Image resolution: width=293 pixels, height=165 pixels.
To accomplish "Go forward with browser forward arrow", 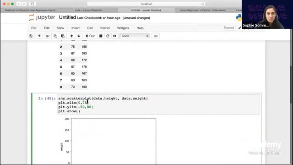I will (x=24, y=4).
